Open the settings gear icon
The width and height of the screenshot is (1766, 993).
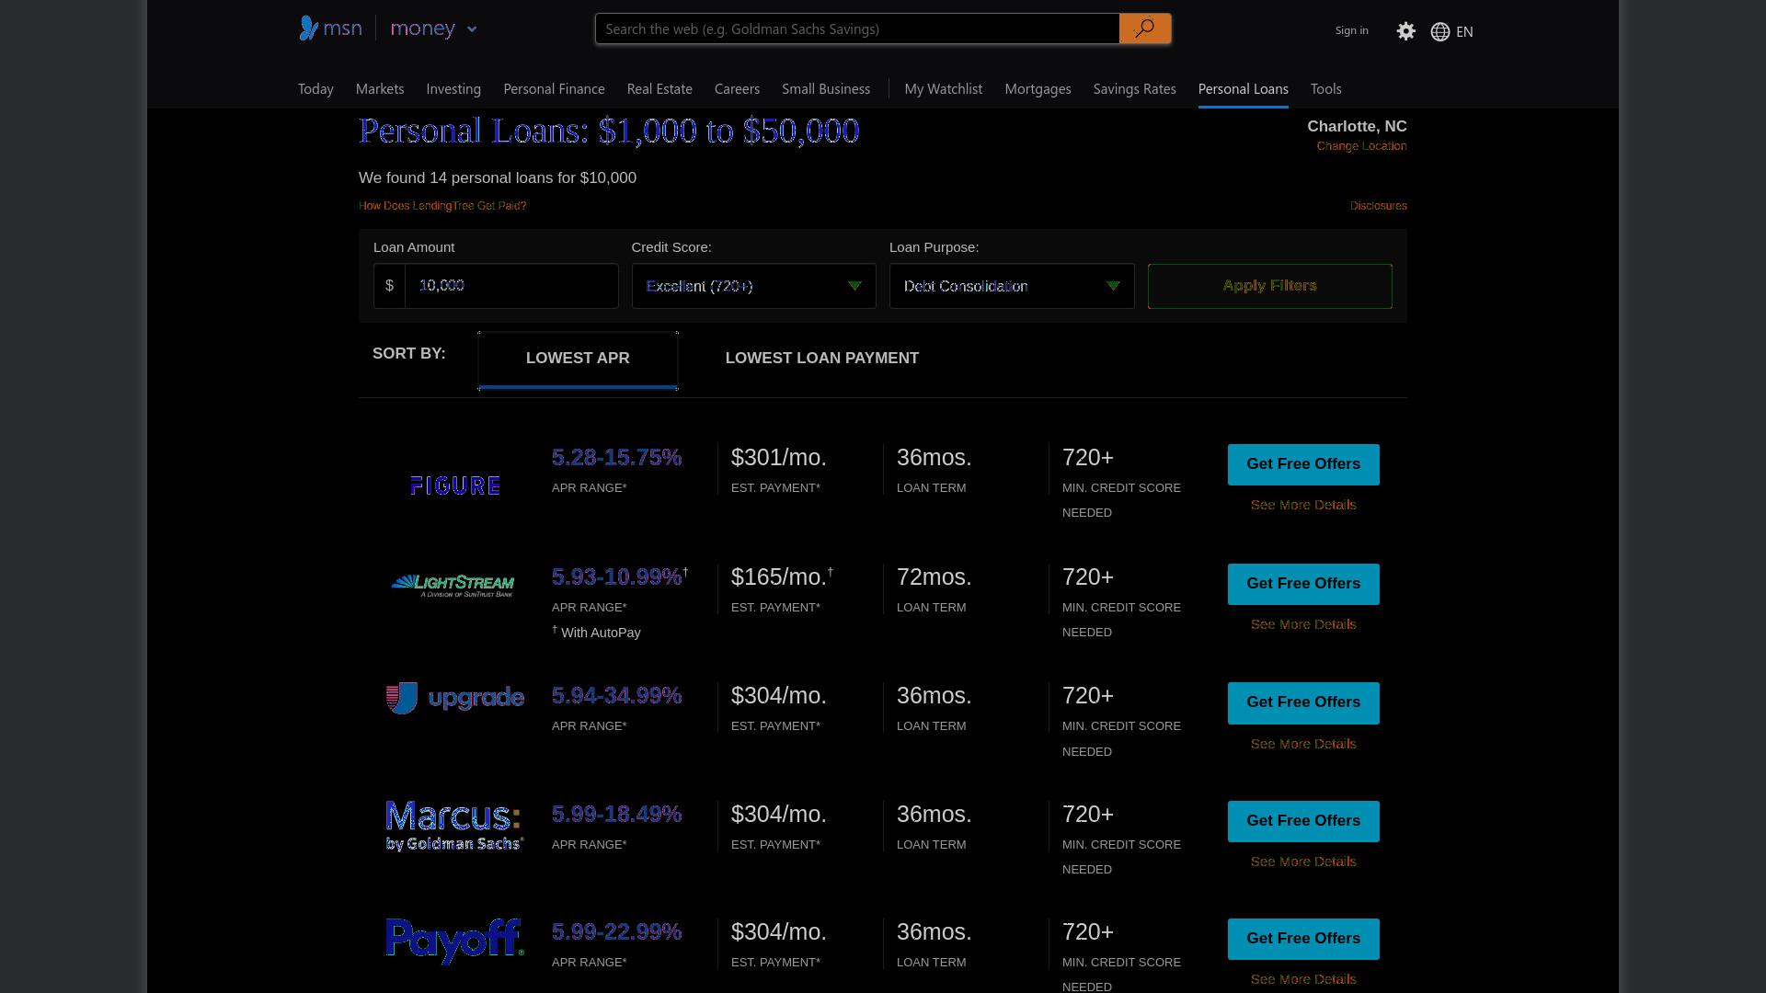(1405, 31)
